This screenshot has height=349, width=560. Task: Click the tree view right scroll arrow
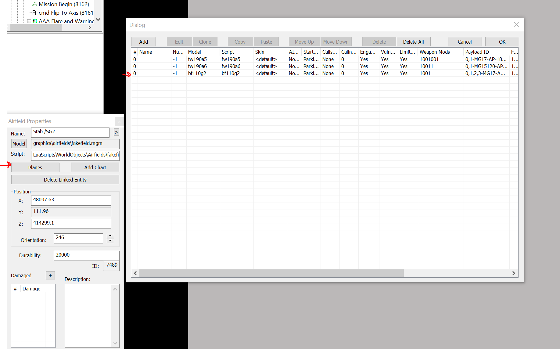pyautogui.click(x=90, y=27)
